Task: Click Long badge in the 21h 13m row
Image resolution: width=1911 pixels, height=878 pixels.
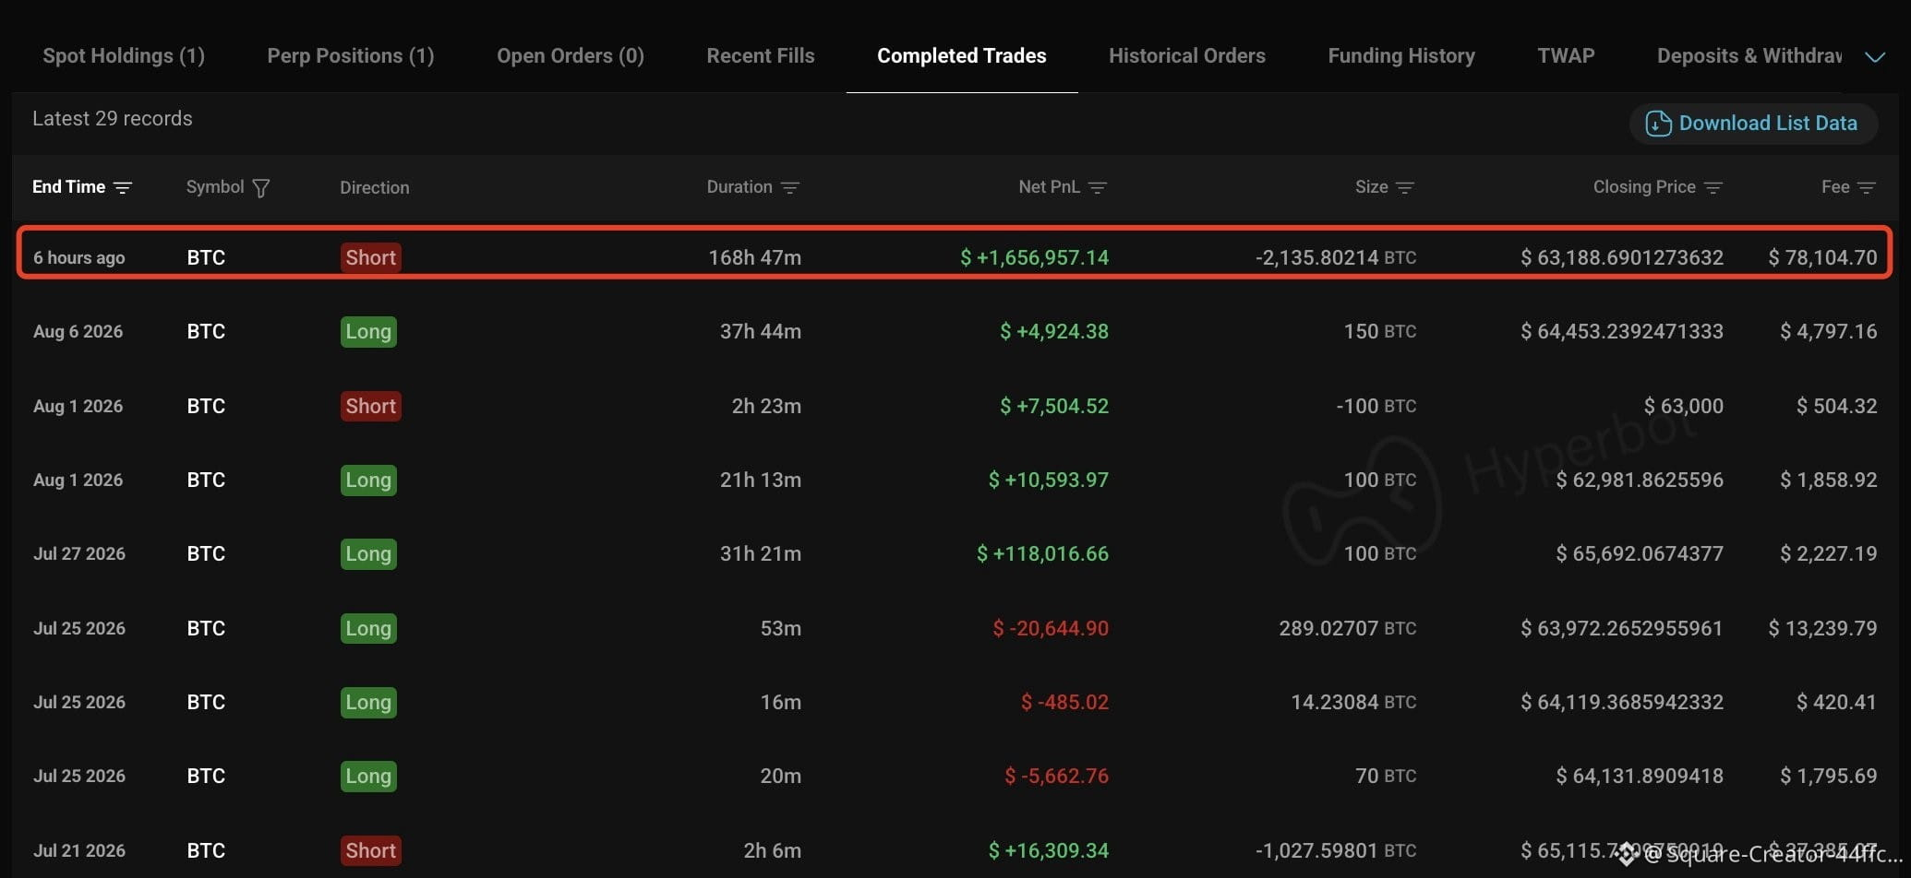Action: click(x=368, y=480)
